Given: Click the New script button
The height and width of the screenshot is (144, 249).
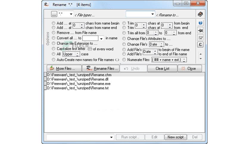Looking at the screenshot, I should pyautogui.click(x=175, y=137).
